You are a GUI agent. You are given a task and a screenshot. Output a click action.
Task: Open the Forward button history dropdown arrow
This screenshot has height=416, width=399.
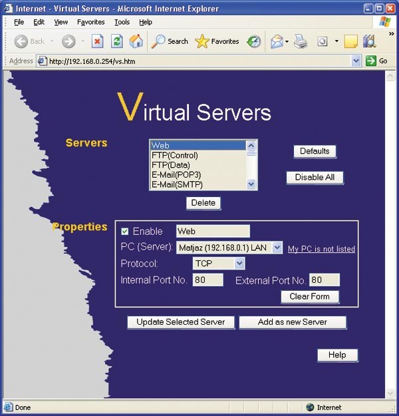(82, 41)
